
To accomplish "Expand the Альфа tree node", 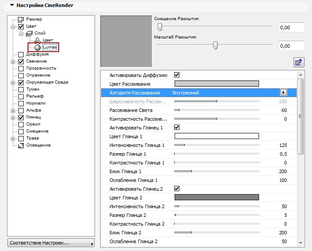I will pos(13,111).
